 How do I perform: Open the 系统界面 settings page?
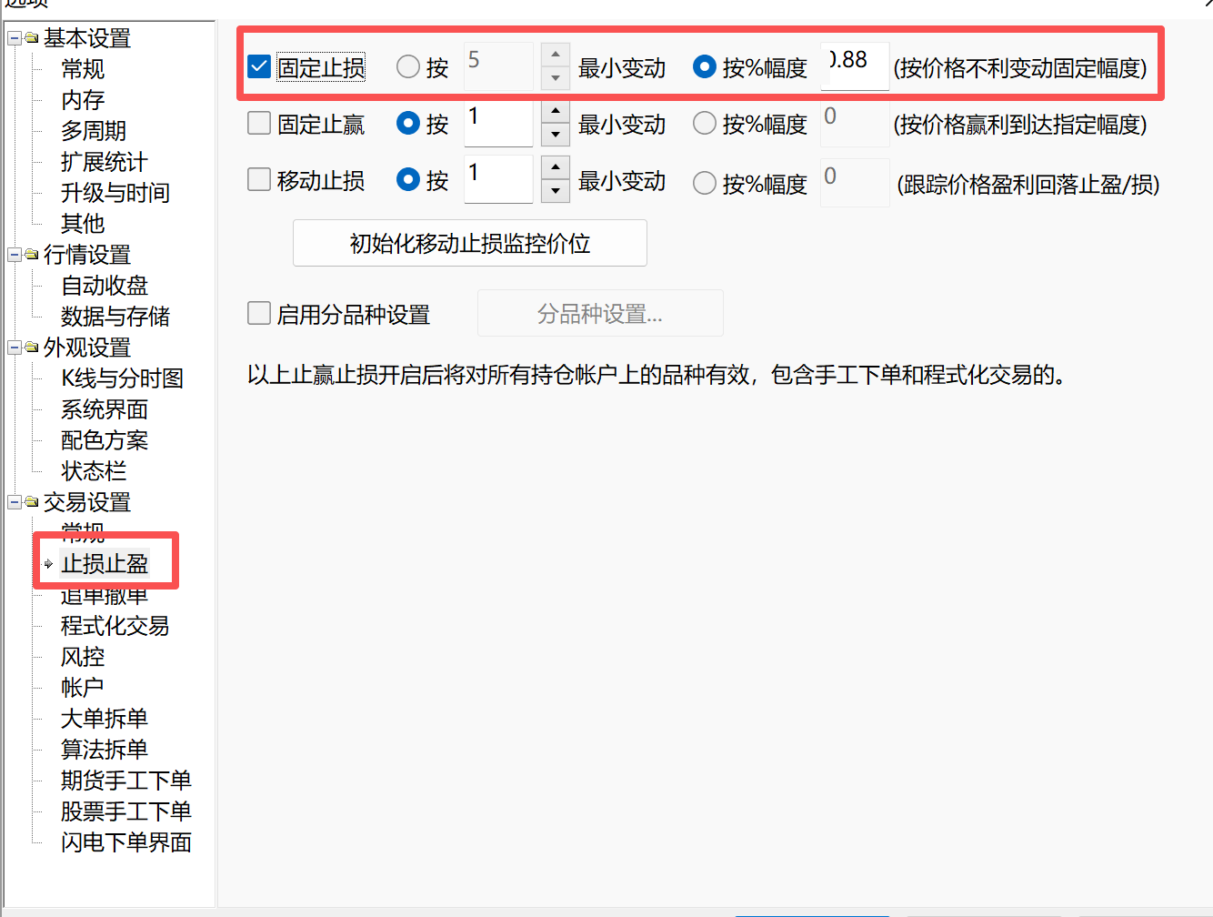point(105,409)
